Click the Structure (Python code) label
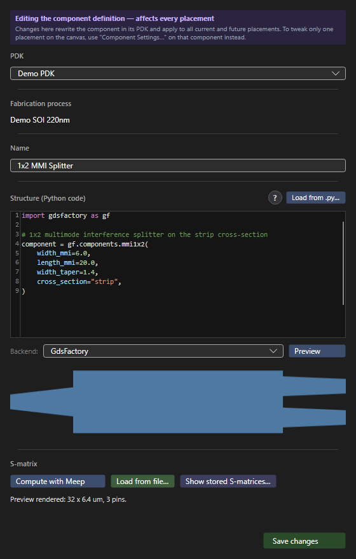Viewport: 356px width, 559px height. pyautogui.click(x=48, y=198)
